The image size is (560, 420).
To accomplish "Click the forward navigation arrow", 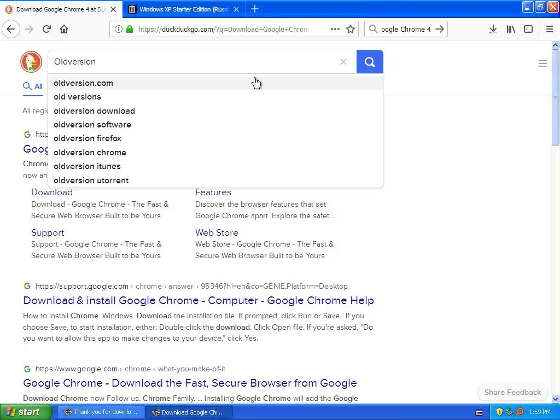I will click(29, 29).
